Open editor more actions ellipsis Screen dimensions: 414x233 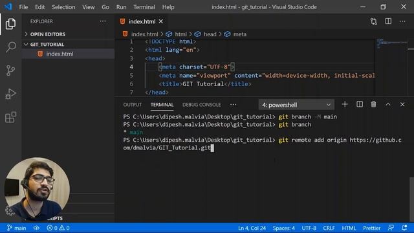tap(402, 21)
